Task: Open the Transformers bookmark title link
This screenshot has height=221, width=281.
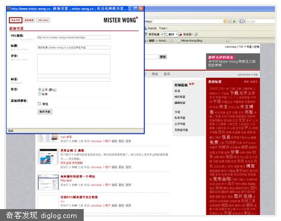Action: pos(72,151)
